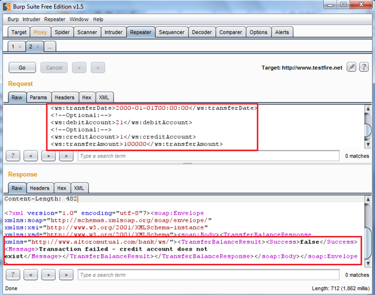Viewport: 375px width, 295px height.
Task: Switch to the Decoder tool tab
Action: pyautogui.click(x=202, y=32)
